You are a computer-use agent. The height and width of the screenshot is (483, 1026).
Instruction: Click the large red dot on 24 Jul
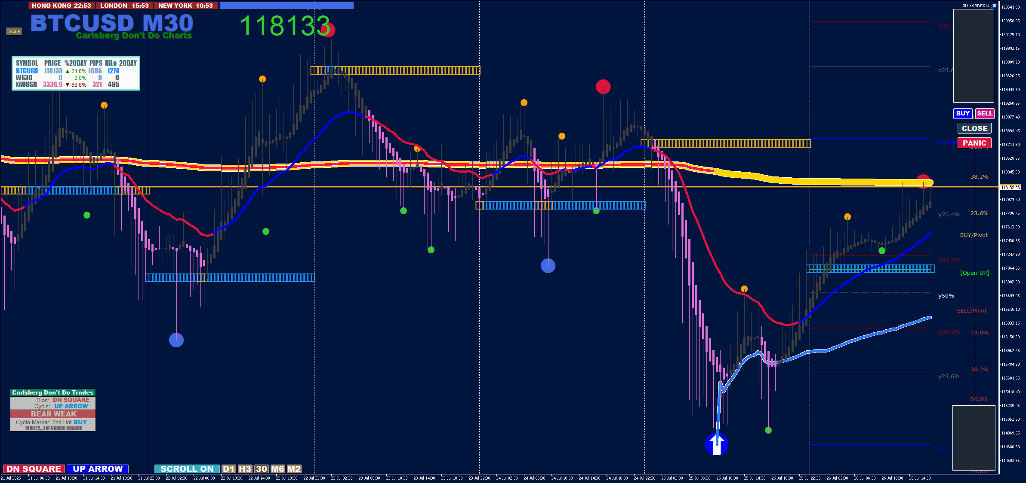(603, 87)
